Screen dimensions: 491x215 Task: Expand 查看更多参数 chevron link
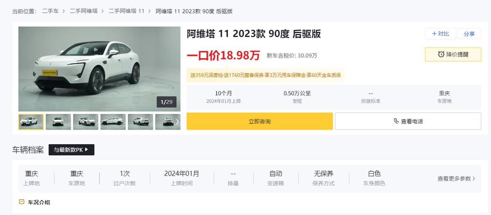(x=456, y=179)
